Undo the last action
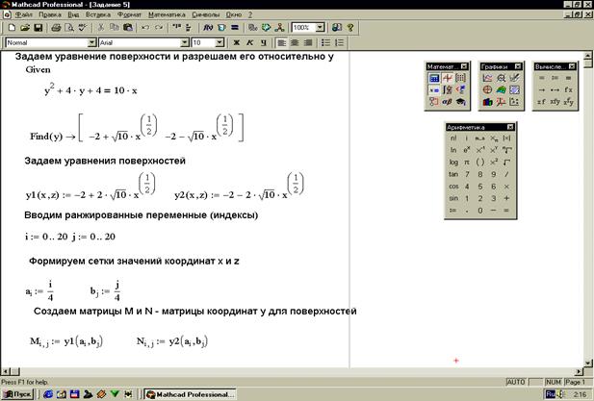 pyautogui.click(x=145, y=28)
